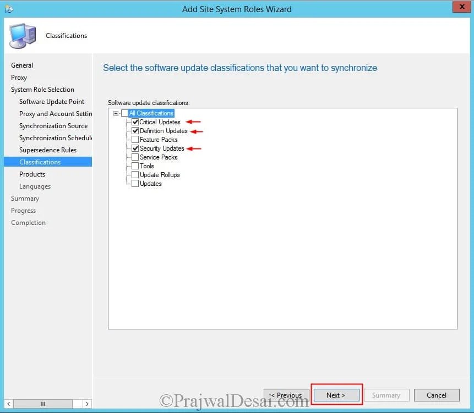Enable the Feature Packs checkbox
Screen dimensions: 474x413
[x=135, y=139]
